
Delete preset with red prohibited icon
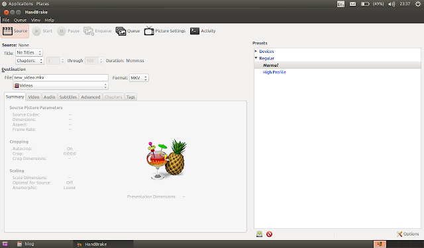(x=269, y=234)
